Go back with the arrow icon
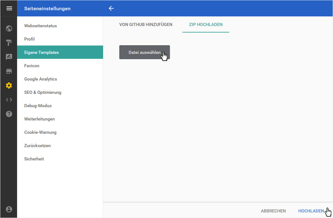 [111, 8]
